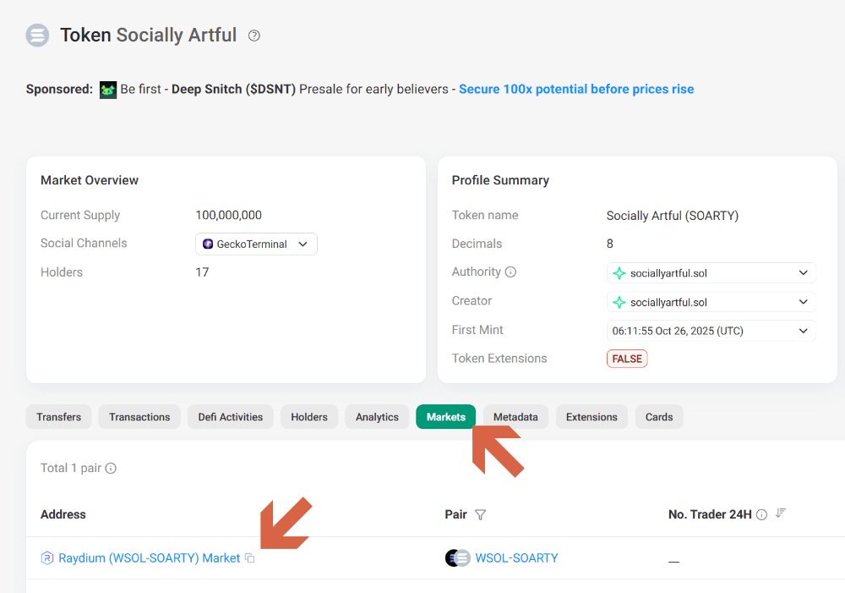
Task: Expand the Creator sociallyartful.sol dropdown
Action: (803, 302)
